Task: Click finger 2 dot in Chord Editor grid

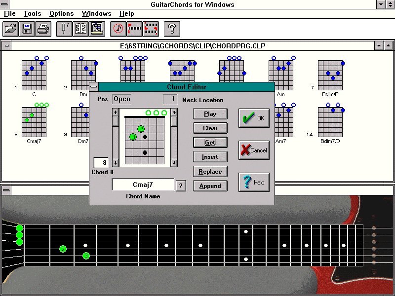Action: coord(141,129)
